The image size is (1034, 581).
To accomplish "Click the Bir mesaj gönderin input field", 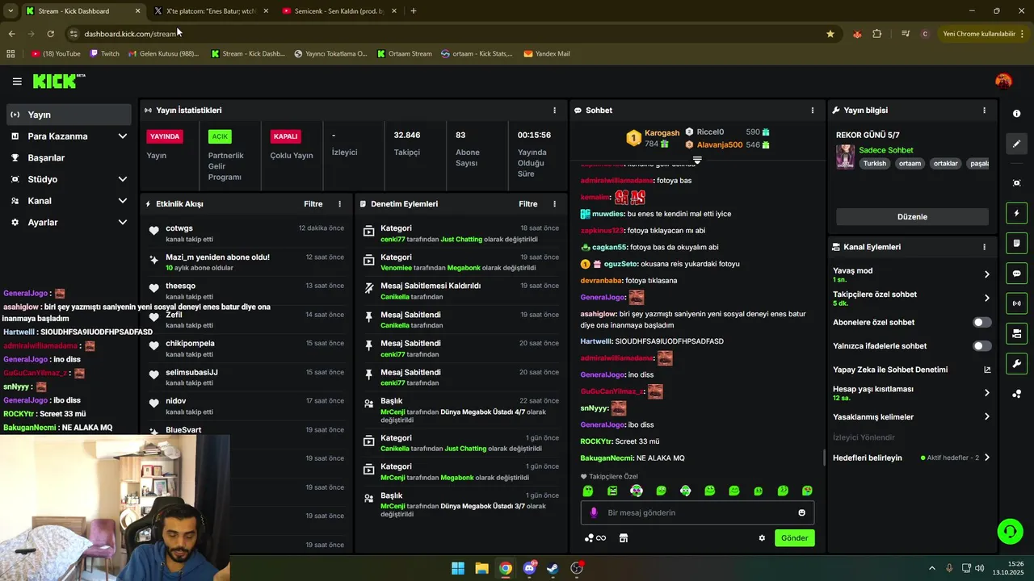I will click(697, 512).
